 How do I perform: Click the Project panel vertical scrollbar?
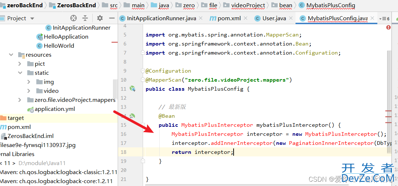(115, 88)
